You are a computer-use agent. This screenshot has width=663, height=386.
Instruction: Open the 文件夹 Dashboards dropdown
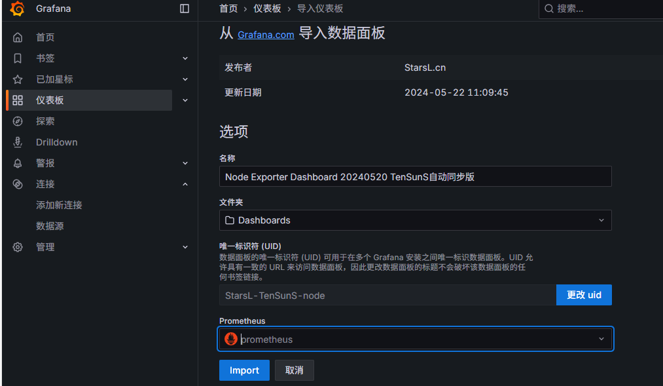415,220
